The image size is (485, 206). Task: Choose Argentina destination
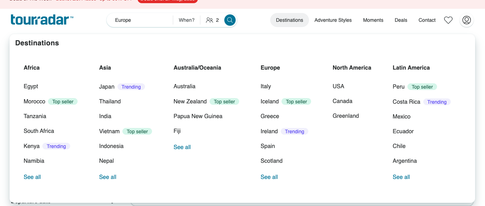click(x=405, y=161)
